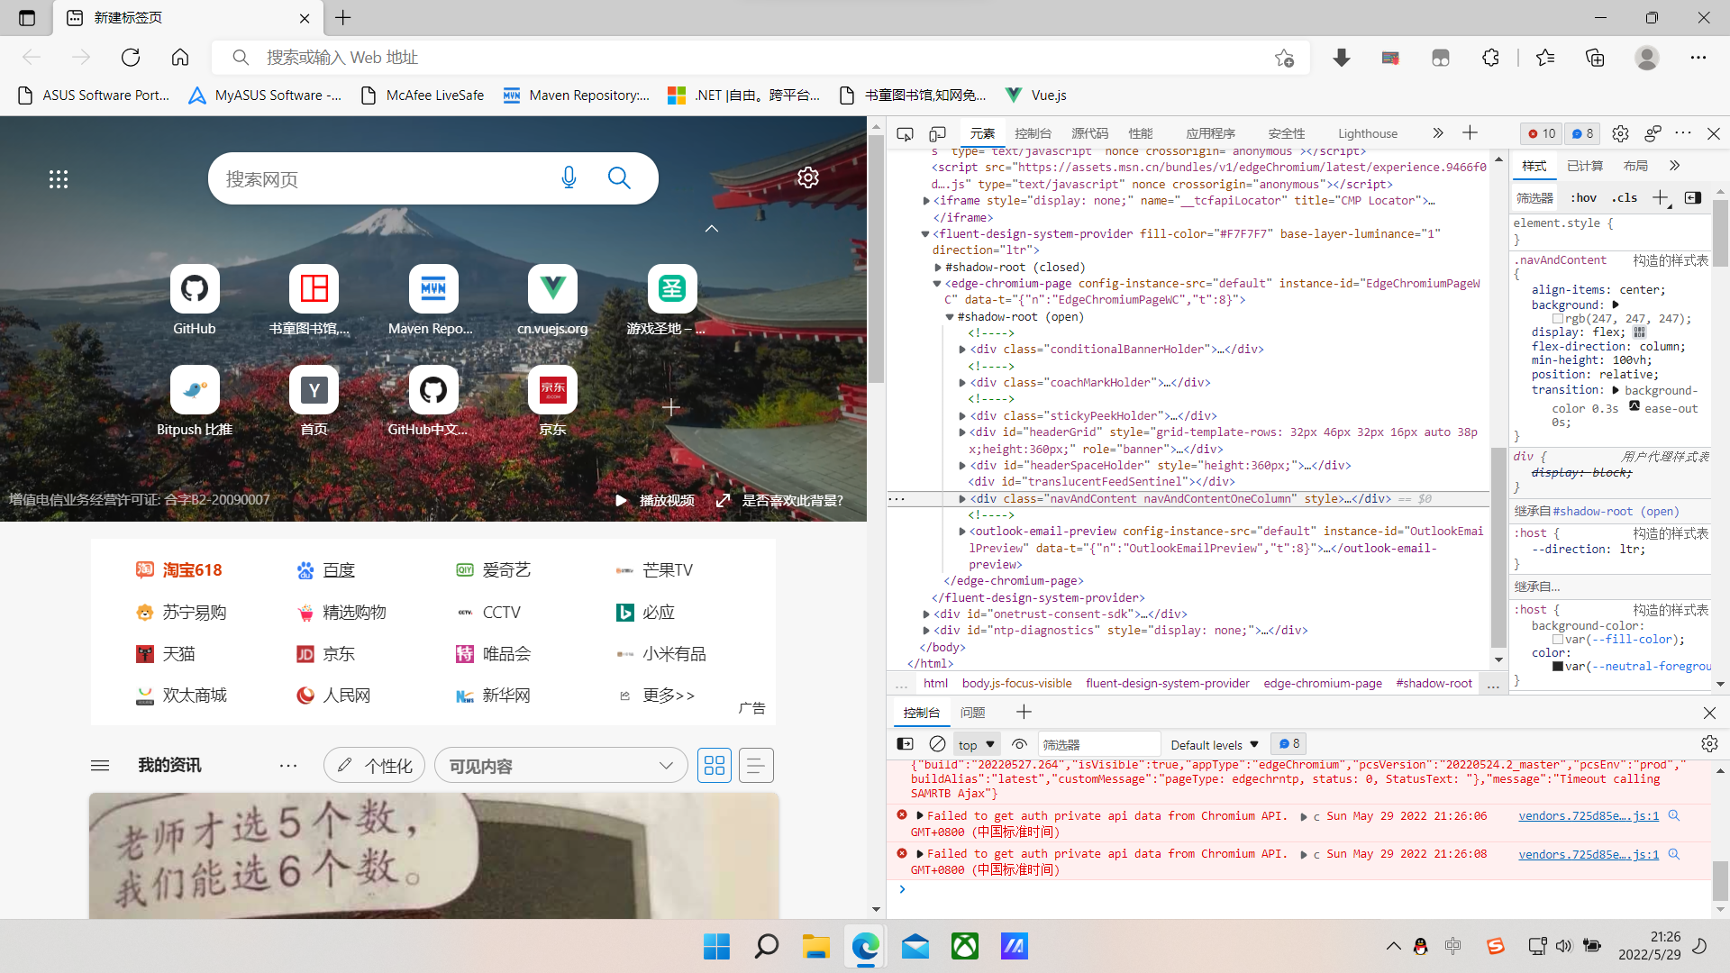
Task: Toggle the .cls class editor
Action: point(1624,198)
